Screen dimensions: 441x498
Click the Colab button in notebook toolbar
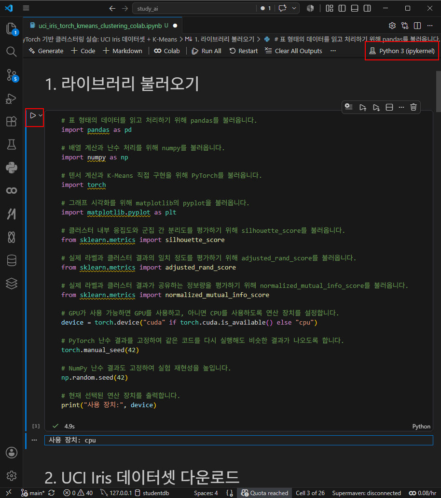167,51
